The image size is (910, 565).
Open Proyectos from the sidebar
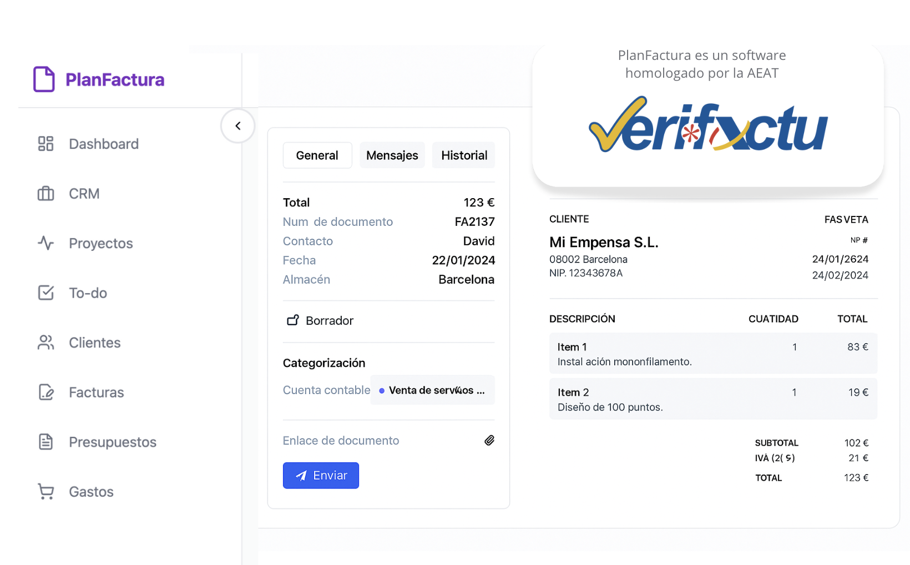pyautogui.click(x=100, y=243)
